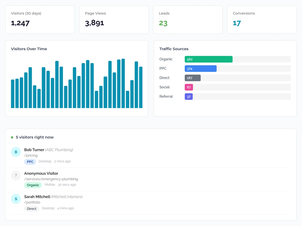Click the Leads card showing 23
Screen dimensions: 302x226
click(188, 20)
